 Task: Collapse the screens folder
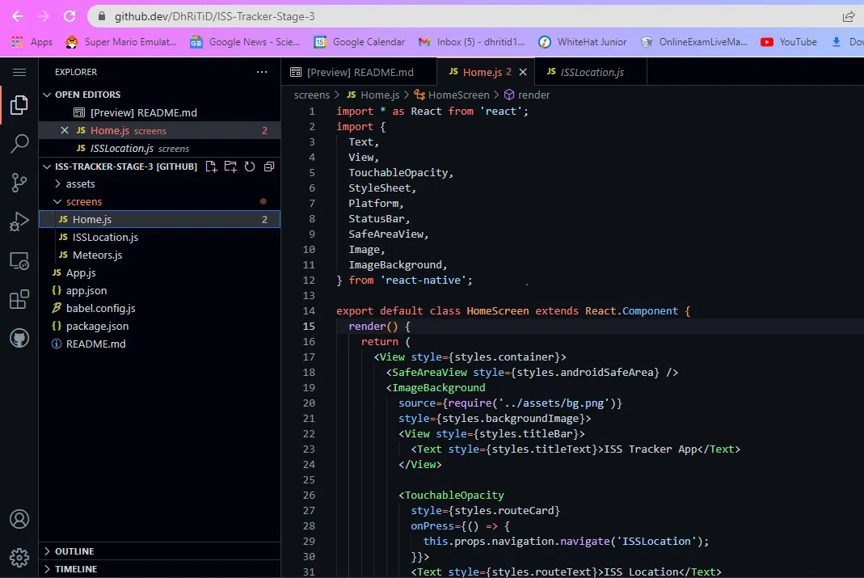point(83,201)
